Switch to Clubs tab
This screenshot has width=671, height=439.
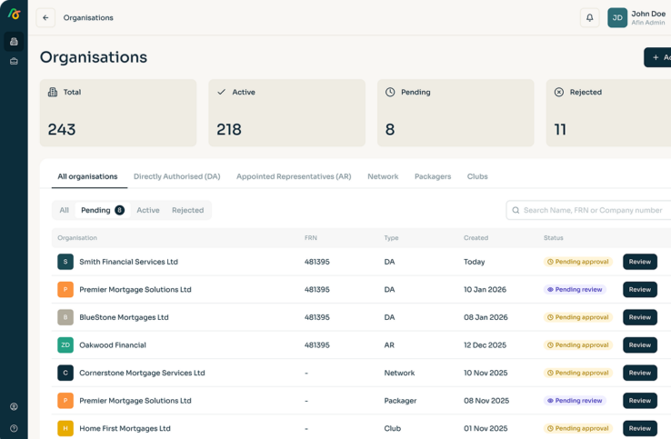click(x=477, y=176)
